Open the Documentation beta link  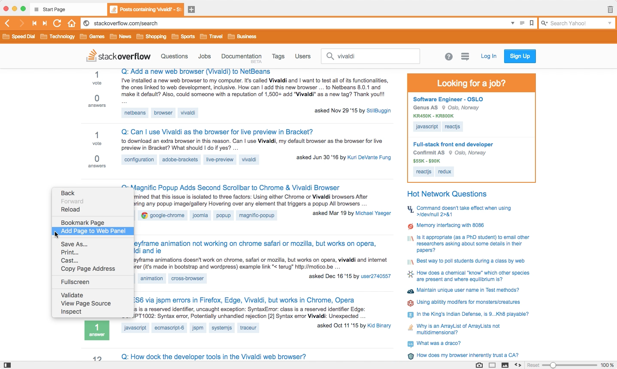pyautogui.click(x=242, y=57)
